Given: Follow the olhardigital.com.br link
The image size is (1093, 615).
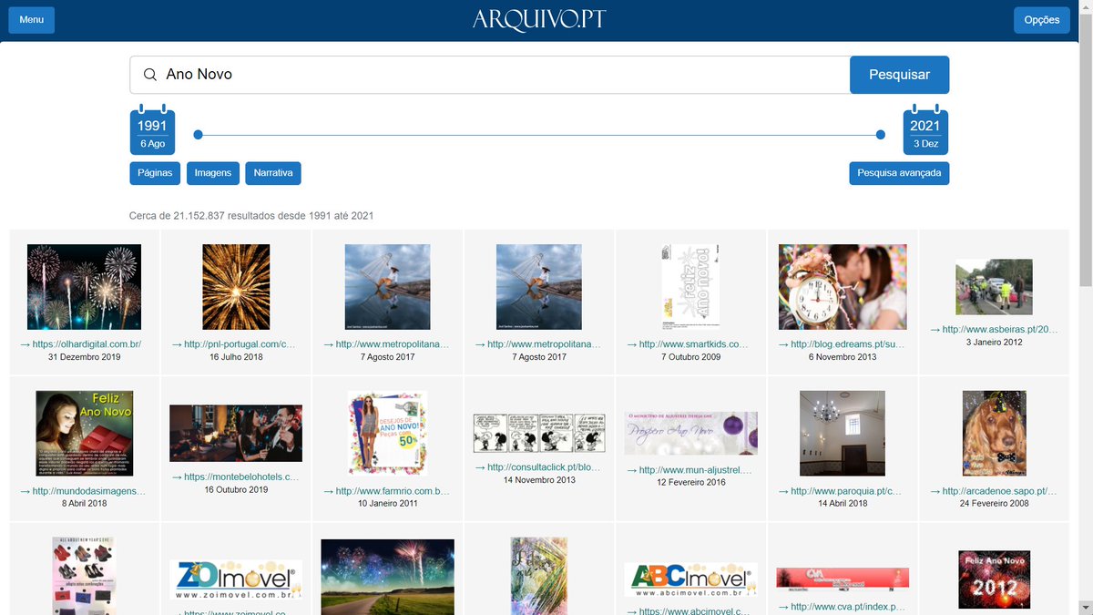Looking at the screenshot, I should (x=80, y=344).
